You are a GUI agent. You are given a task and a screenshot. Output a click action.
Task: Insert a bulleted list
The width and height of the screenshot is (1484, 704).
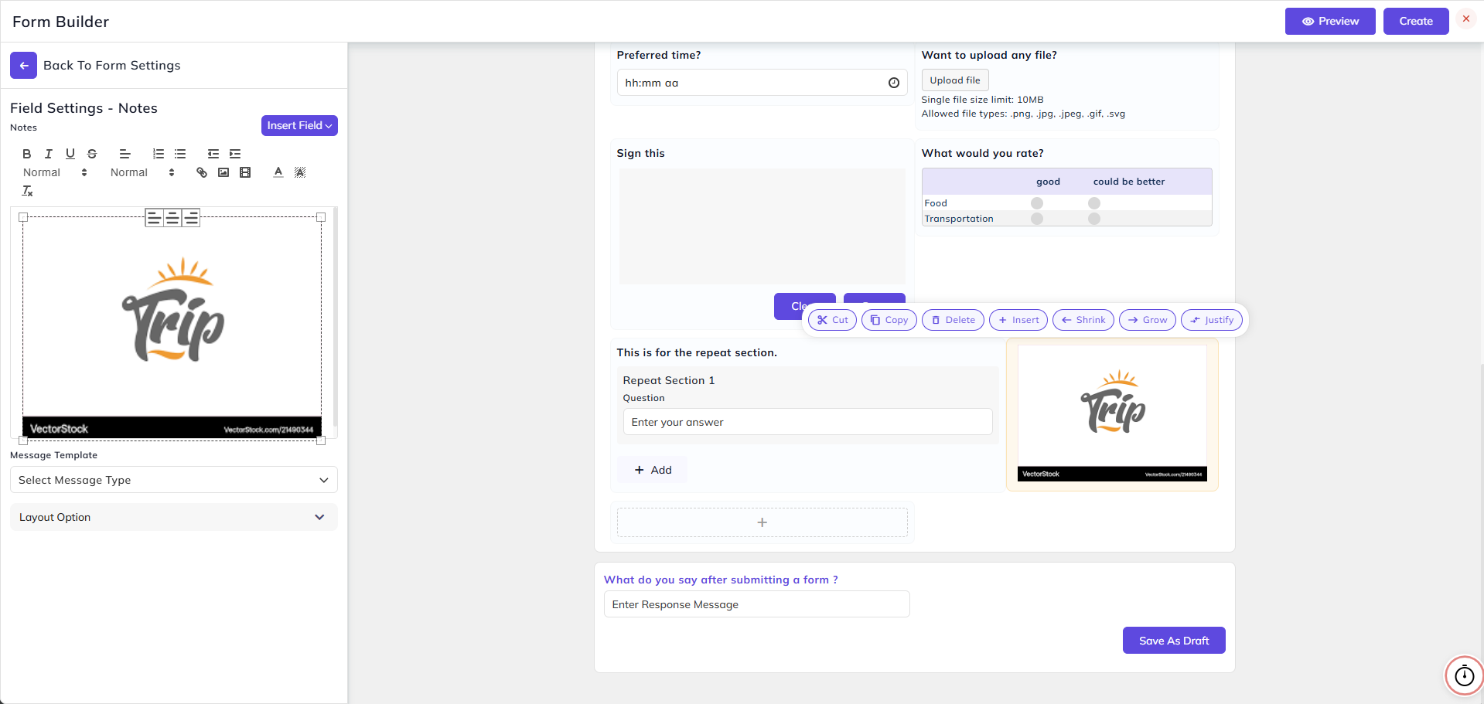(180, 154)
